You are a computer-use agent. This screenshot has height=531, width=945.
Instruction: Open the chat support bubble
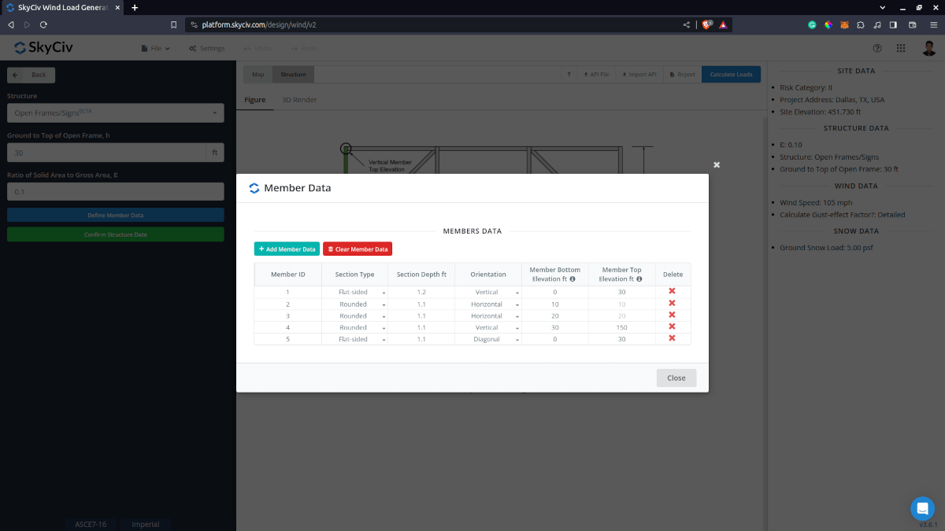click(922, 508)
